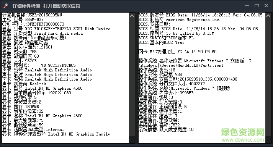The height and width of the screenshot is (147, 273).
Task: Select 操作系统.类型 line value 18
Action: pyautogui.click(x=157, y=70)
